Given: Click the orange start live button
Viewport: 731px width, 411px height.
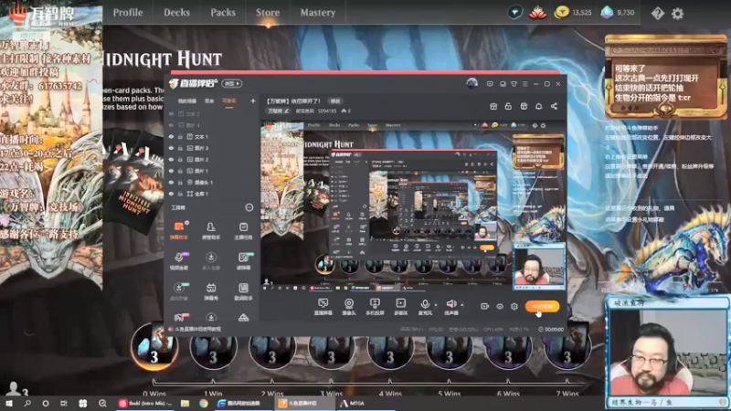Looking at the screenshot, I should click(542, 306).
